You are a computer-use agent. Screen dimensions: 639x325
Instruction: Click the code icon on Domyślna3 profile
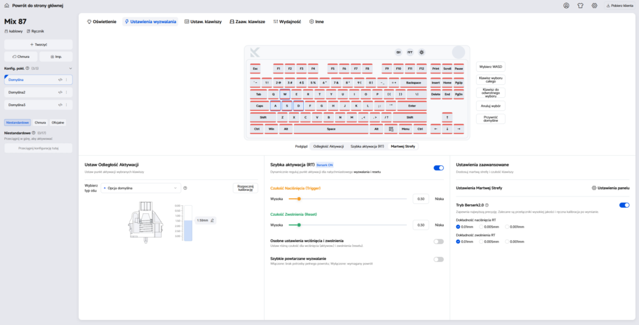point(61,105)
